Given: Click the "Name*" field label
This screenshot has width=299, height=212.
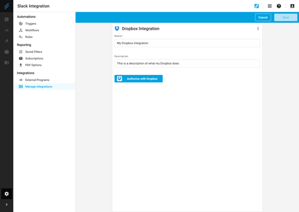Looking at the screenshot, I should click(x=119, y=36).
